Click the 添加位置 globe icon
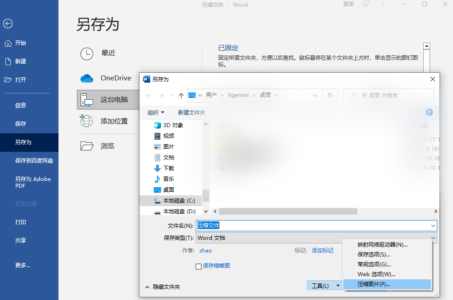The height and width of the screenshot is (300, 453). point(86,121)
